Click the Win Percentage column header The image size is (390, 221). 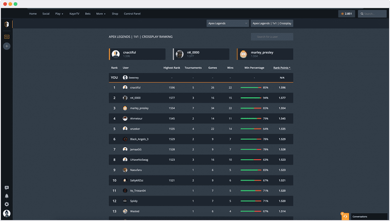coord(254,68)
